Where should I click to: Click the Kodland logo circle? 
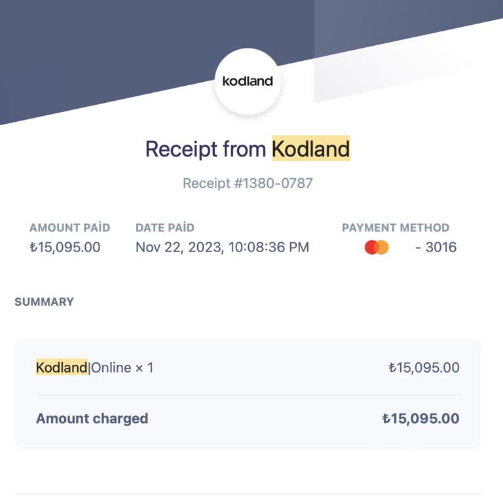[248, 82]
